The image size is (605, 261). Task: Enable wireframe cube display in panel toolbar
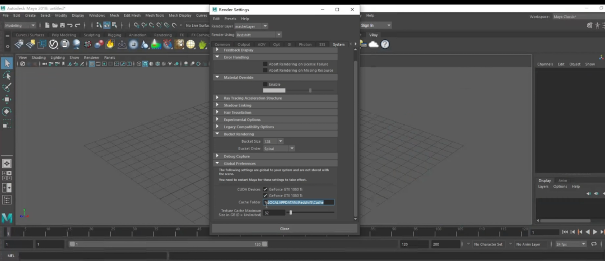click(x=139, y=64)
